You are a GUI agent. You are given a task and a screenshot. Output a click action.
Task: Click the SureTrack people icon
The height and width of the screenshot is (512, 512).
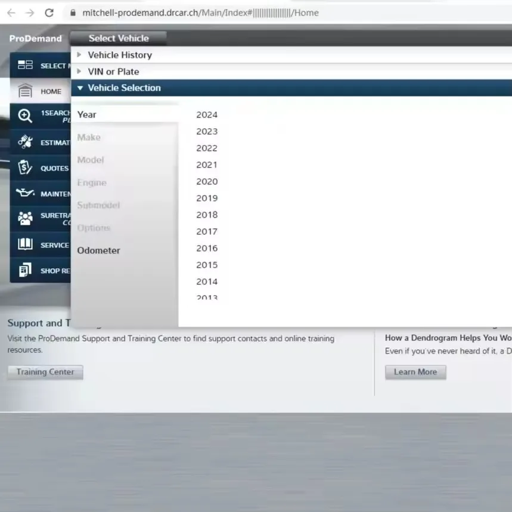(x=25, y=218)
